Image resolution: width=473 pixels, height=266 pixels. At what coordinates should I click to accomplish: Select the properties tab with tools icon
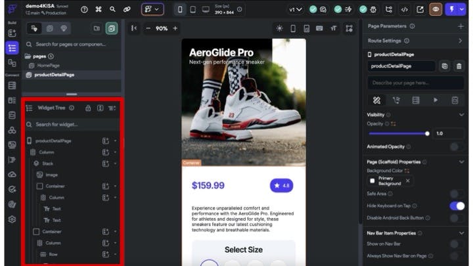click(376, 100)
